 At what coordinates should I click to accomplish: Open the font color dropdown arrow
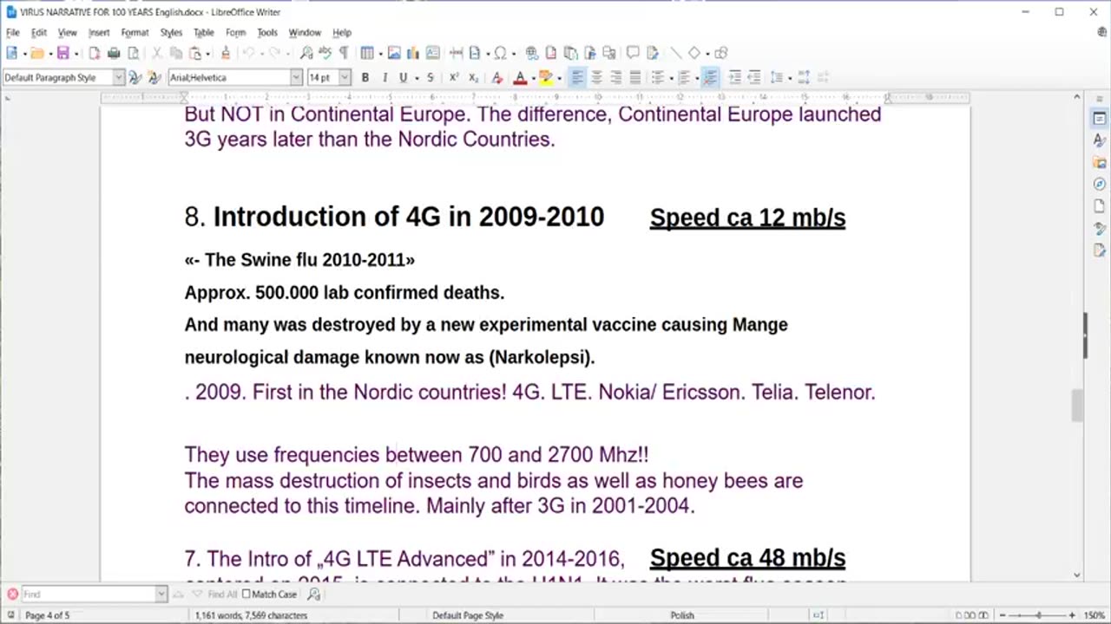(532, 77)
